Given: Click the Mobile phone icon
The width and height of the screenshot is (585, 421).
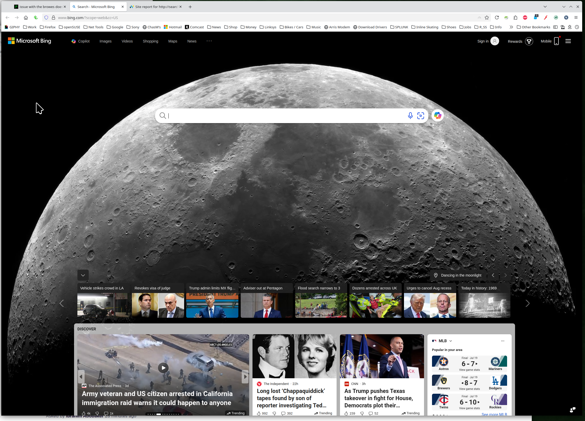Looking at the screenshot, I should 556,41.
